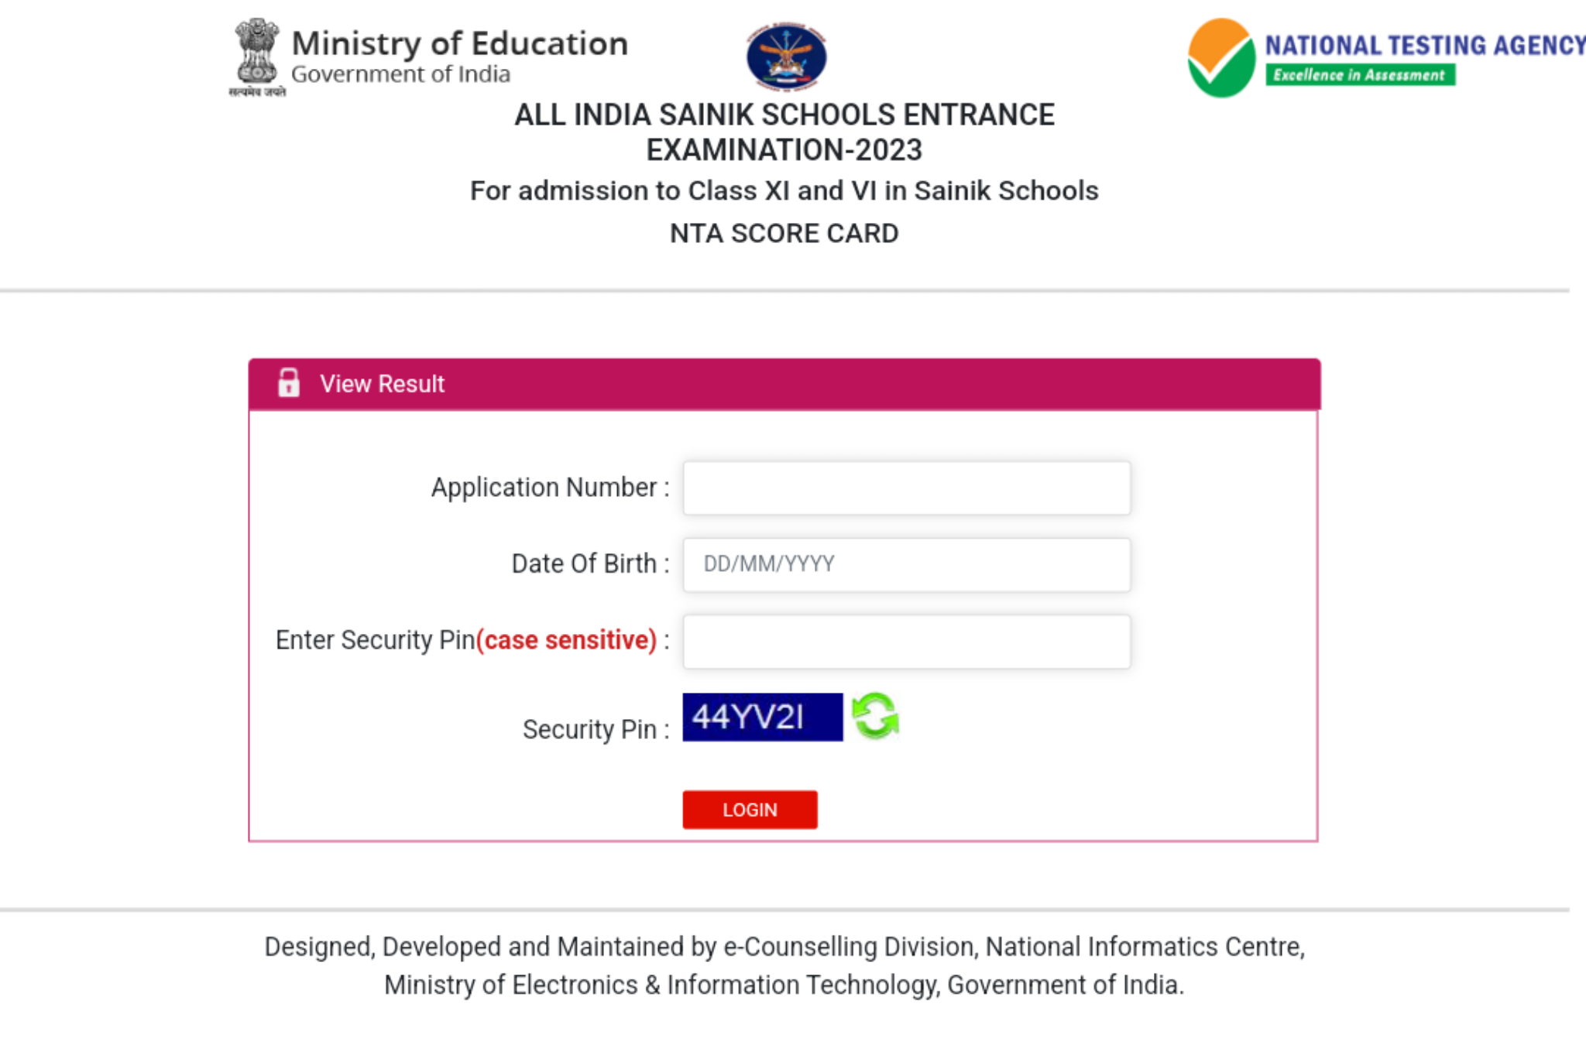Click the Government of India emblem
Viewport: 1586px width, 1048px height.
point(257,56)
